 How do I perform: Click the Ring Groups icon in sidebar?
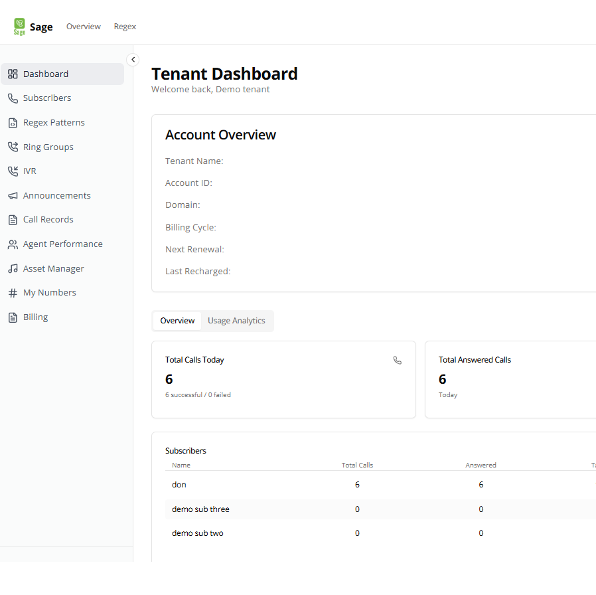13,147
